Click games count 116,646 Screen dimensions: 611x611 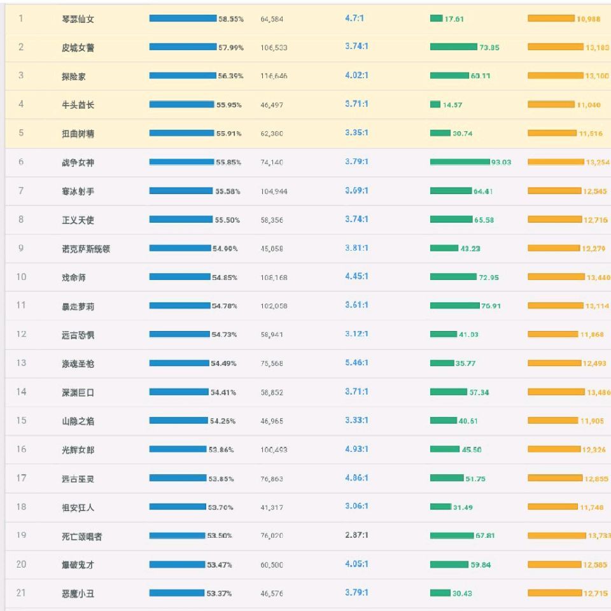click(x=274, y=76)
